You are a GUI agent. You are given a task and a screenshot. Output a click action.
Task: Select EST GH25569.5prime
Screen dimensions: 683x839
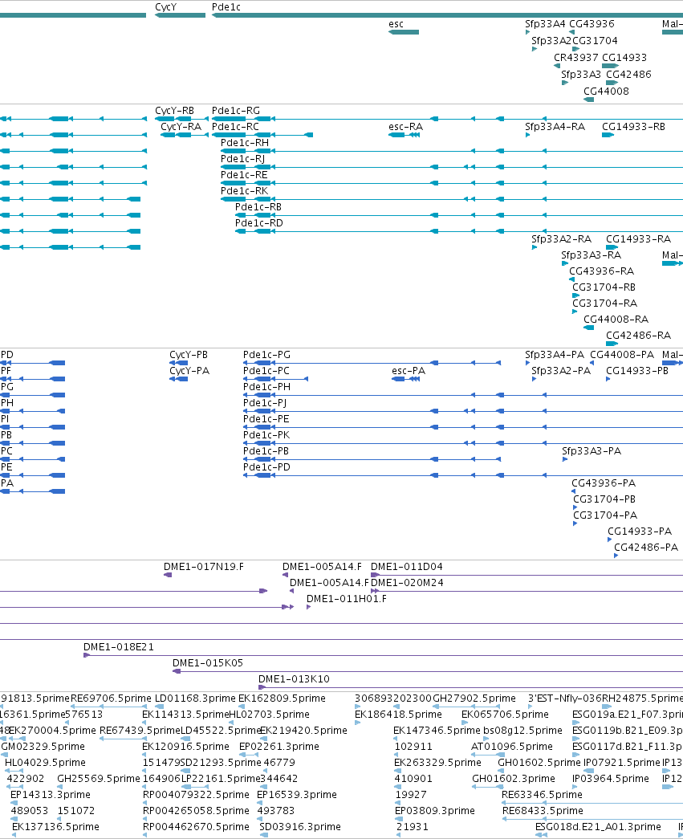[99, 779]
